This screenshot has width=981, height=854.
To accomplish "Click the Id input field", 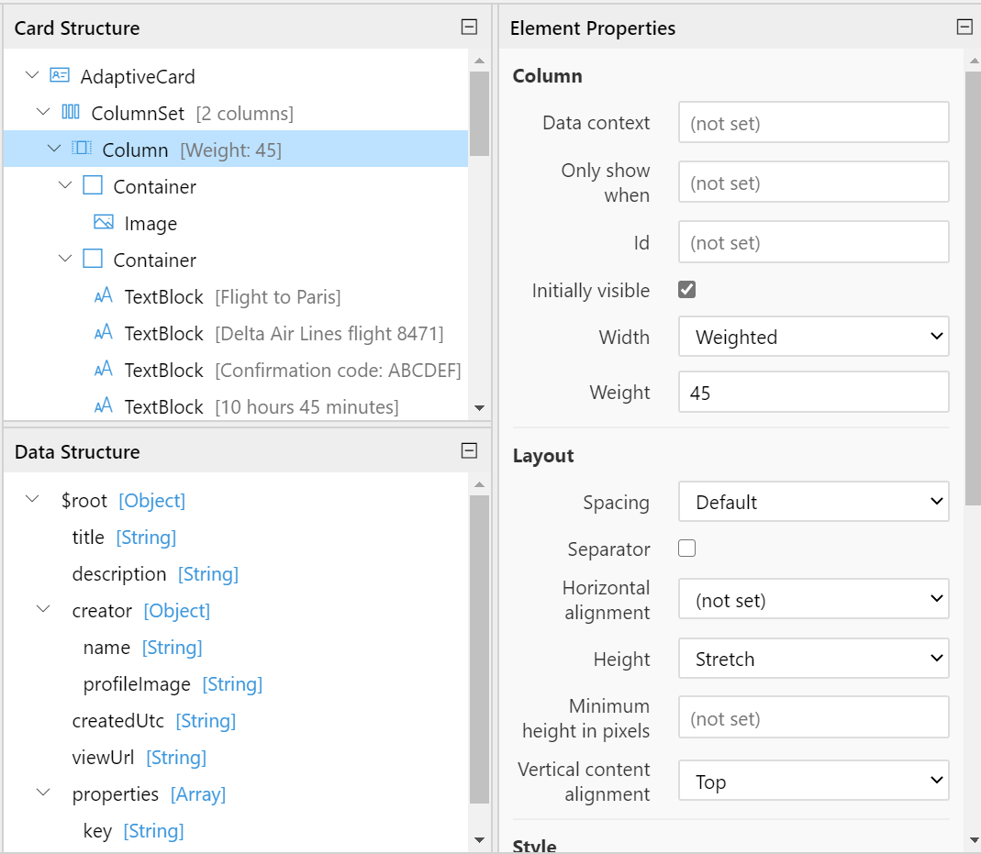I will click(x=813, y=242).
